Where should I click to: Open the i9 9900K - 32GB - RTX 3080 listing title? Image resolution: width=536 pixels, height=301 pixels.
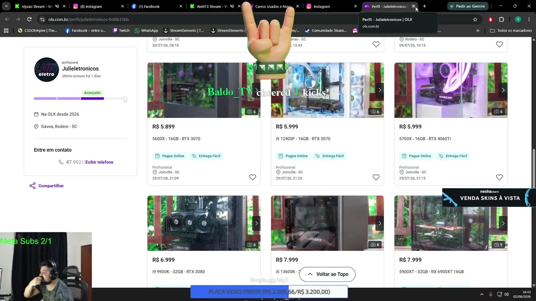[179, 272]
